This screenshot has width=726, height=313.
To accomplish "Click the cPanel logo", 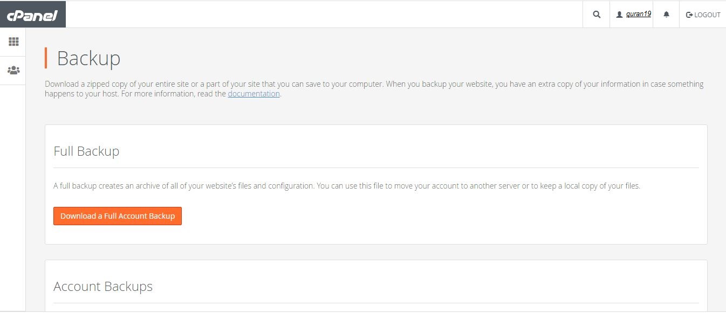I will pyautogui.click(x=32, y=15).
